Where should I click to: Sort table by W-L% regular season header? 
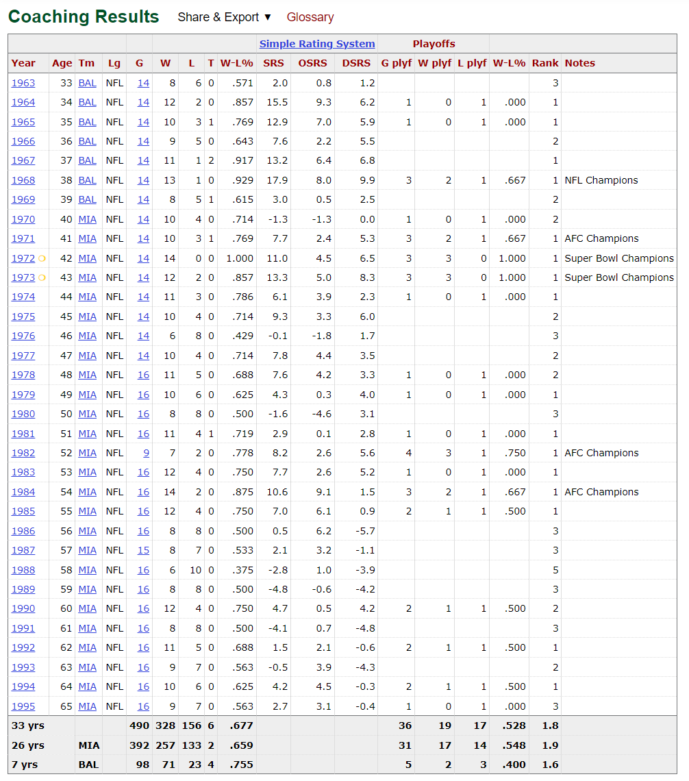(236, 63)
